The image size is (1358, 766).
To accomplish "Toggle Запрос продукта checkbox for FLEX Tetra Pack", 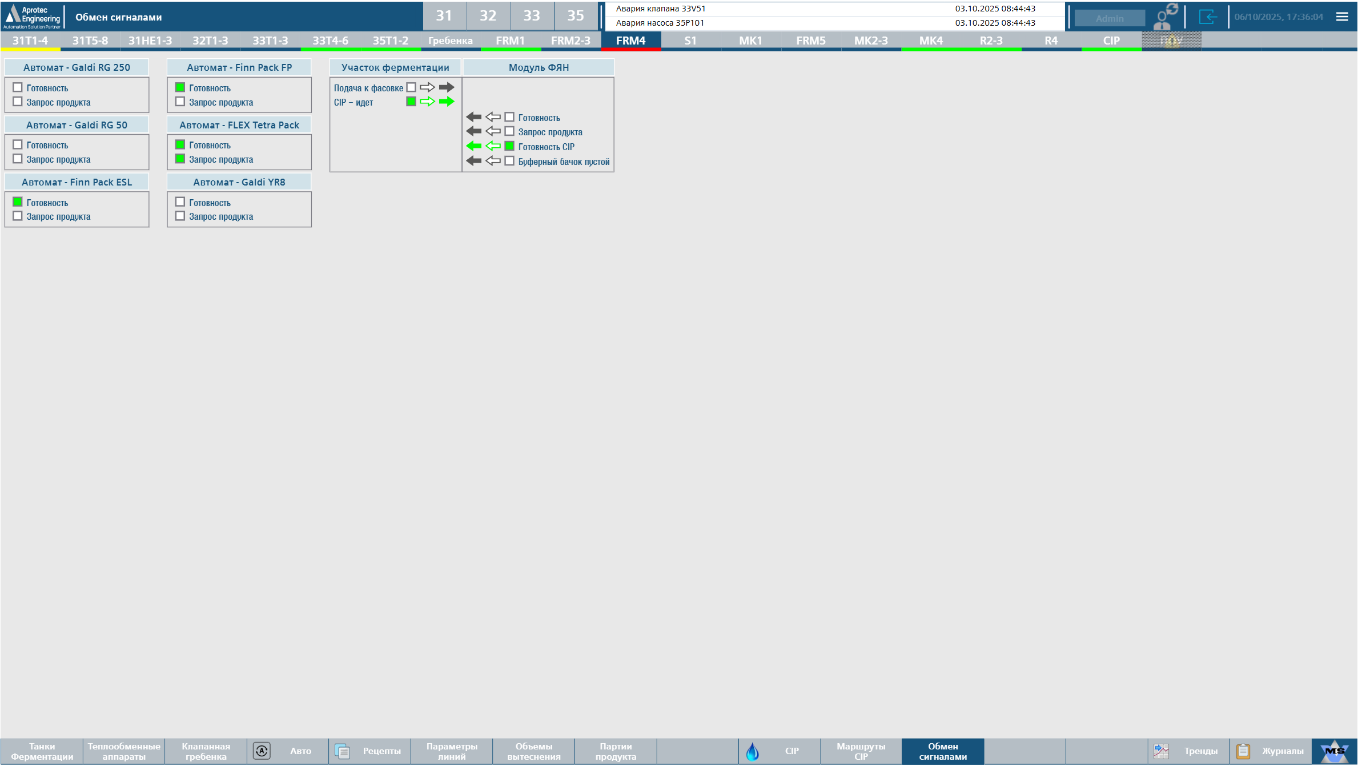I will (180, 159).
